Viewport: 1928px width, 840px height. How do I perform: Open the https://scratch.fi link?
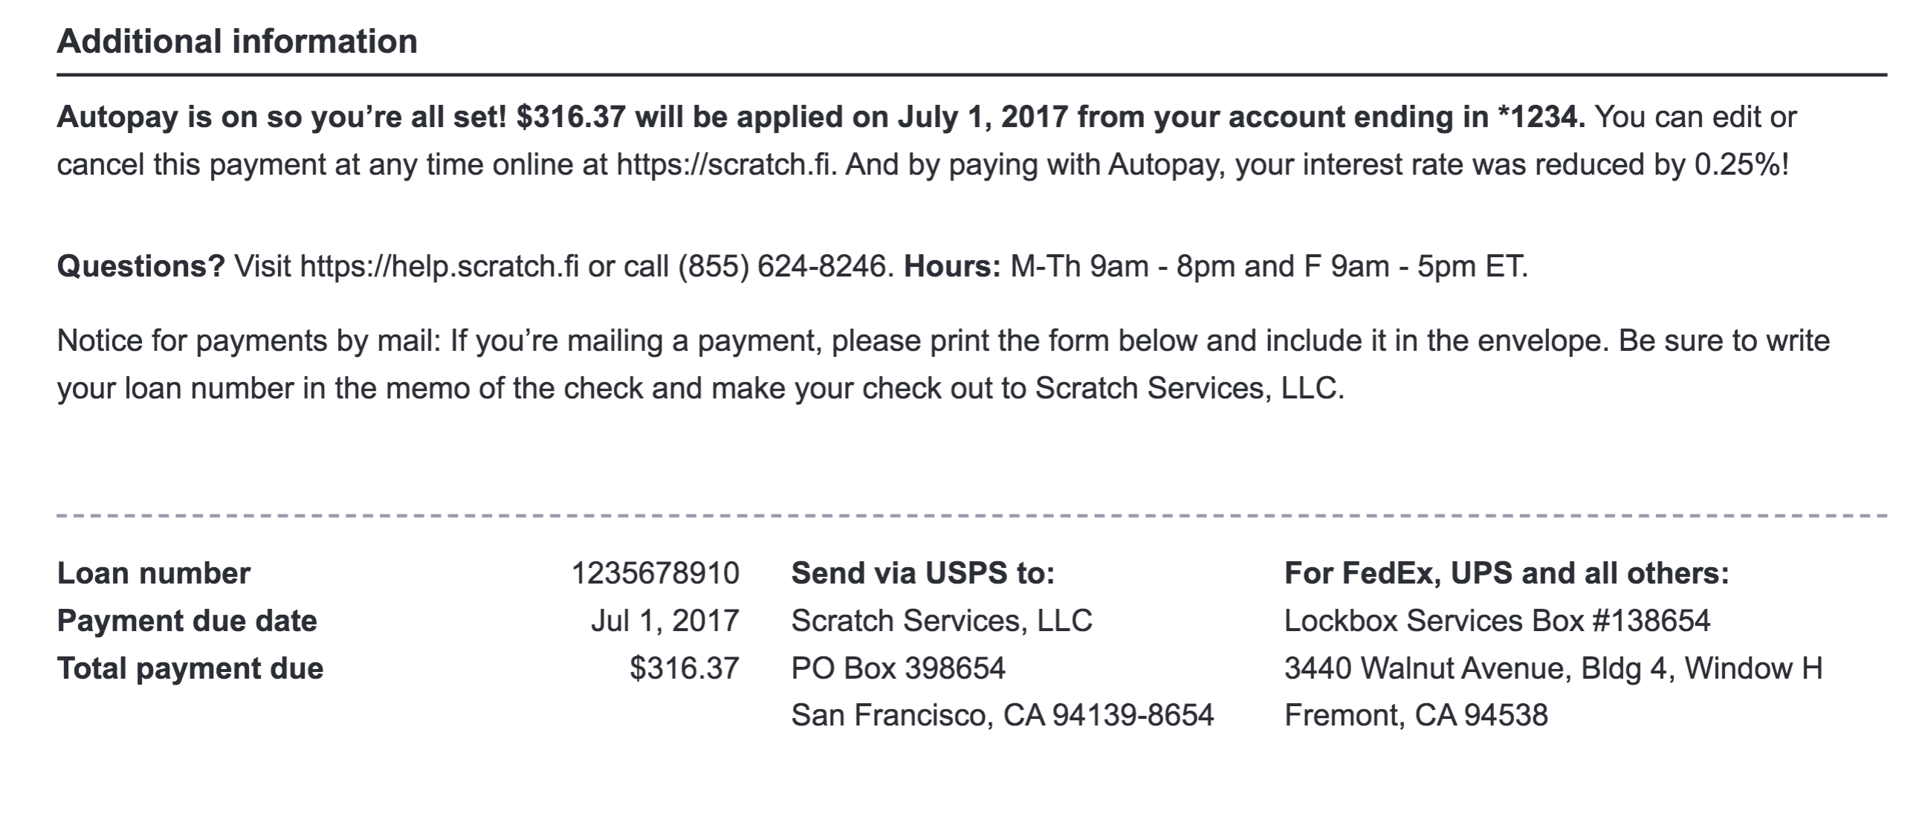pos(725,165)
